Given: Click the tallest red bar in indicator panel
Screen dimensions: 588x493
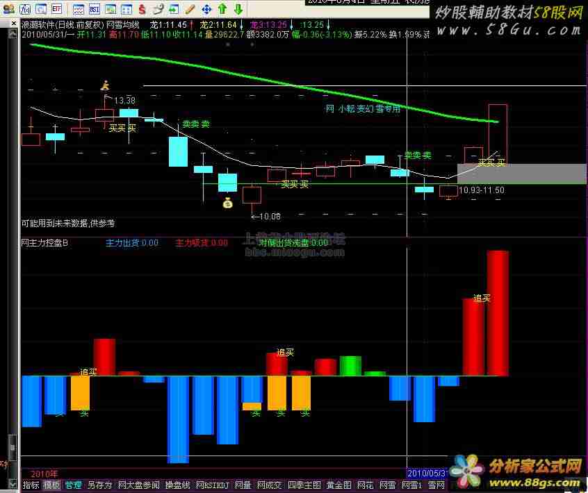Looking at the screenshot, I should point(498,313).
